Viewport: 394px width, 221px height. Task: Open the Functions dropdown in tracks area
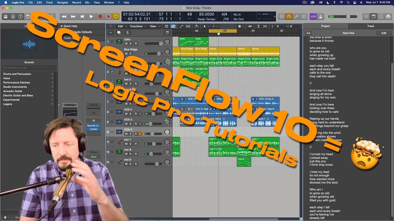coord(138,26)
